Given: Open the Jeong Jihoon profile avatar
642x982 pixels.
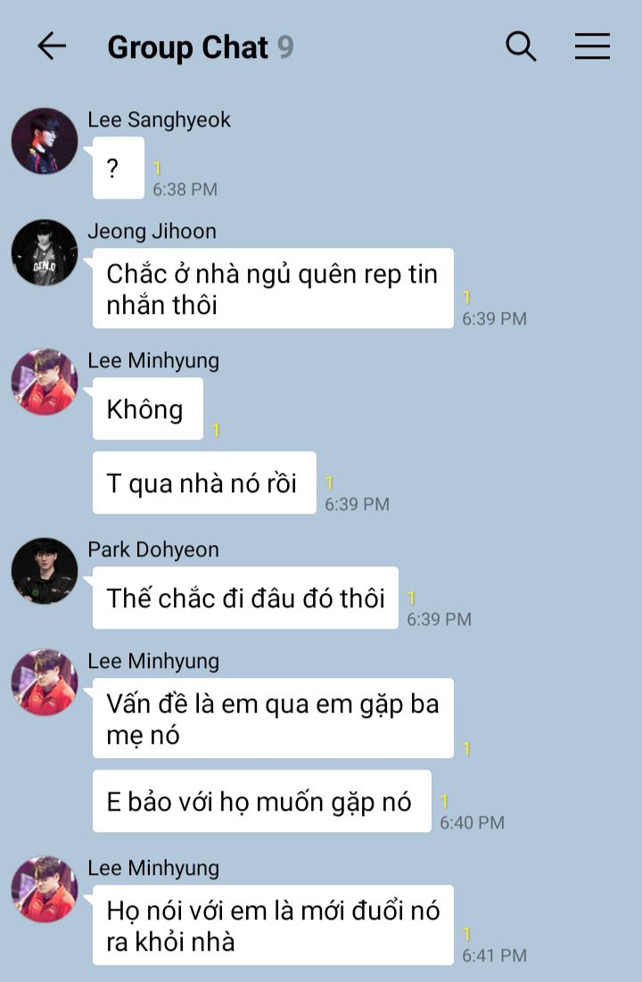Looking at the screenshot, I should tap(45, 252).
